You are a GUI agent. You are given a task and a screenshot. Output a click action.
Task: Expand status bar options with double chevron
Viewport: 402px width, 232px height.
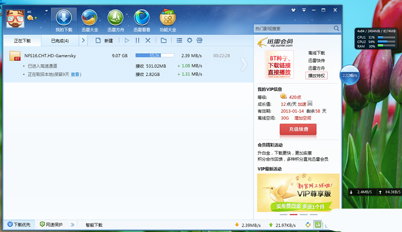pos(72,225)
